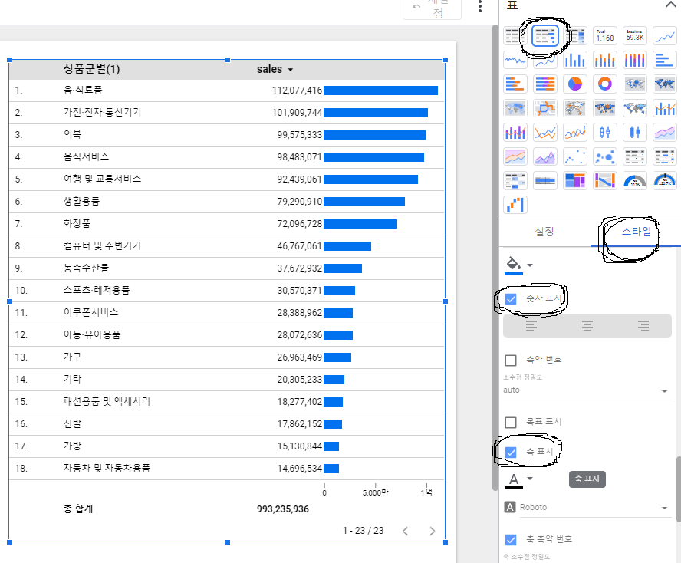This screenshot has height=563, width=681.
Task: Click the 'sales' column header
Action: pos(269,69)
